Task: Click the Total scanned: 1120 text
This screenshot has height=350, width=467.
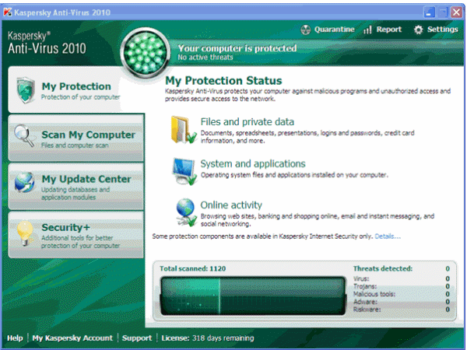Action: coord(193,268)
